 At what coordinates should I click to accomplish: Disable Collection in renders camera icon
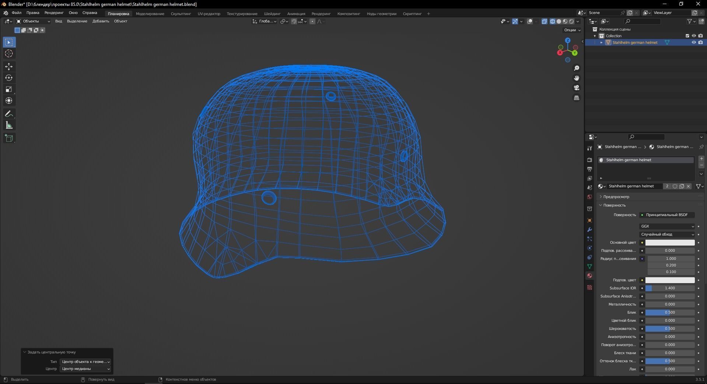700,36
